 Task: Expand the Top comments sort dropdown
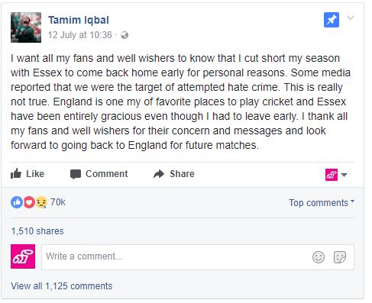322,203
